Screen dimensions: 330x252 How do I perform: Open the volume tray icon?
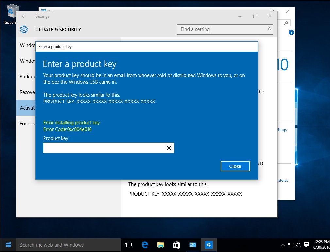[298, 245]
